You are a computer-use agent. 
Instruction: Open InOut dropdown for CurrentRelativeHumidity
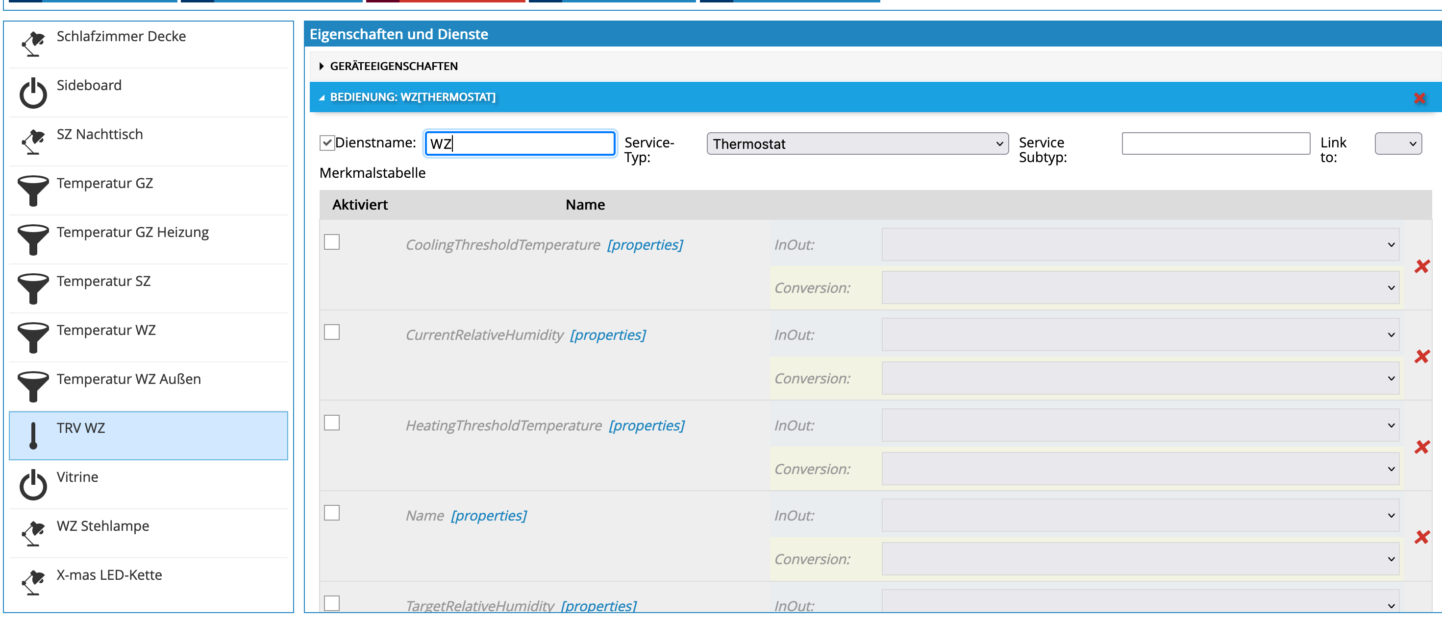coord(1140,335)
